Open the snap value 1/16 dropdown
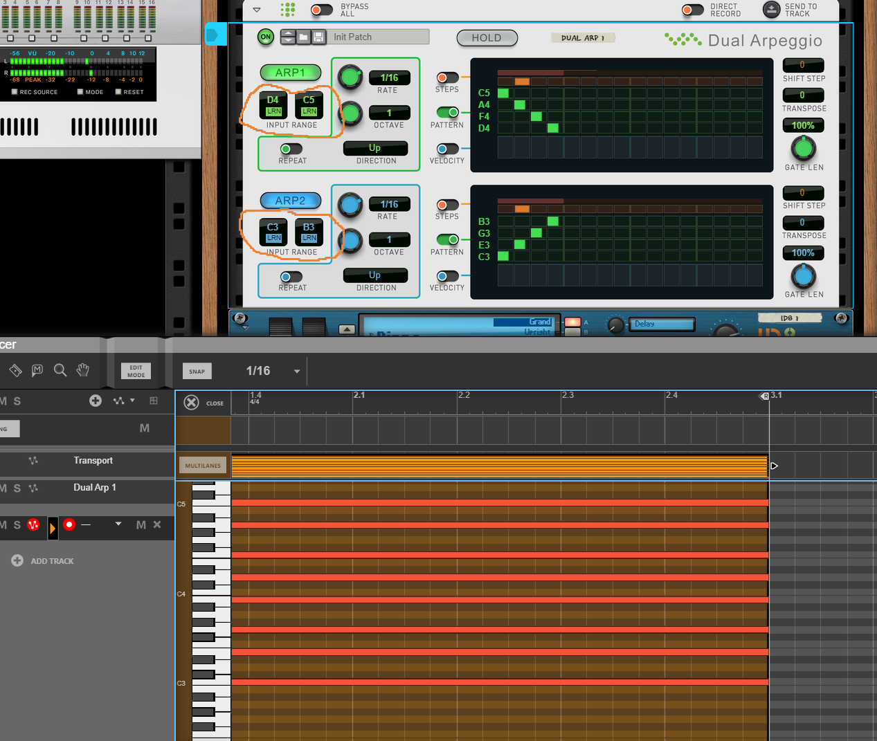The image size is (877, 741). click(297, 372)
